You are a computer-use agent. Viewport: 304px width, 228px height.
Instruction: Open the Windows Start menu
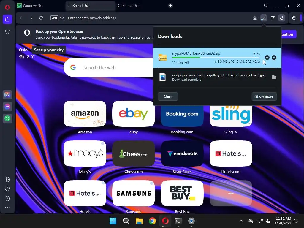click(x=113, y=221)
